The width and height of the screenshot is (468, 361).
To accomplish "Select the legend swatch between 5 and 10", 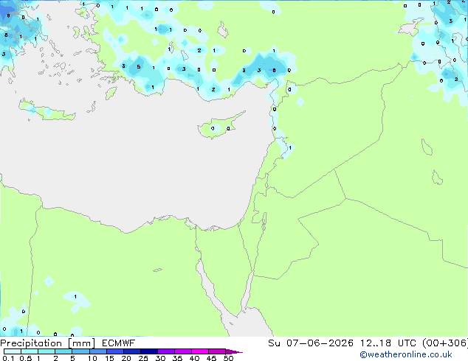I will 80,351.
